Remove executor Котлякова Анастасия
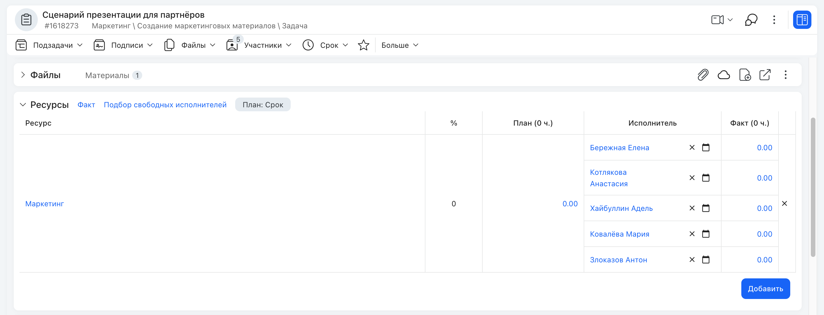The height and width of the screenshot is (315, 824). (x=692, y=178)
